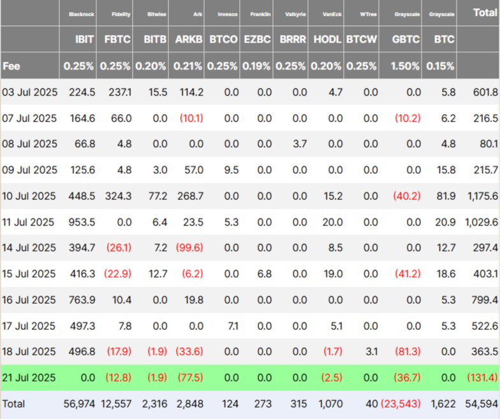Click the Blackrock issuer label
Viewport: 500px width, 419px height.
click(82, 14)
